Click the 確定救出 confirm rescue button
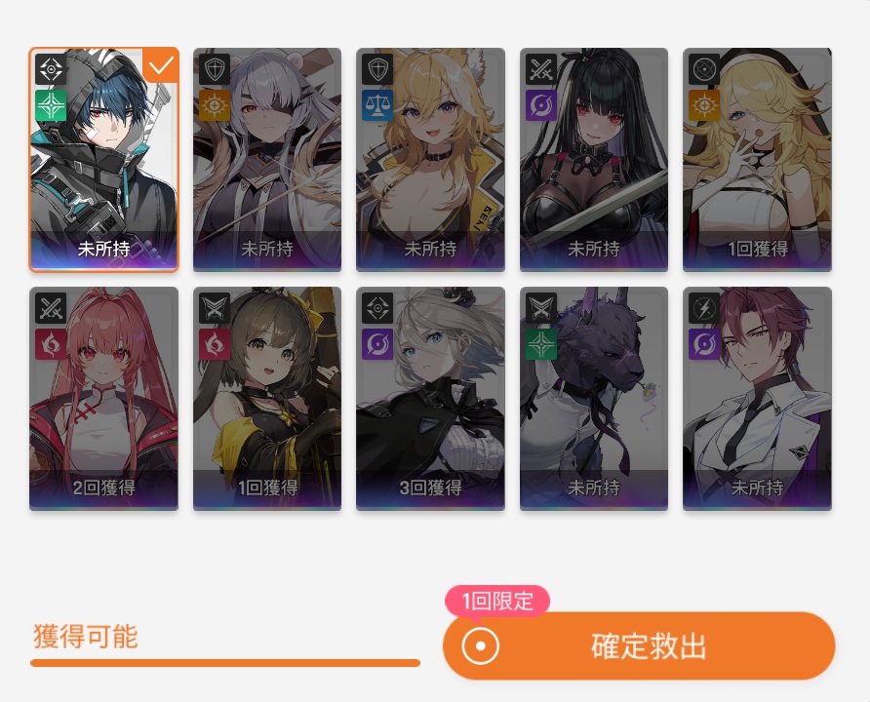The width and height of the screenshot is (870, 702). [639, 646]
